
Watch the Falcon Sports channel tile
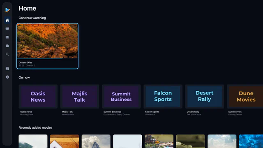point(163,97)
